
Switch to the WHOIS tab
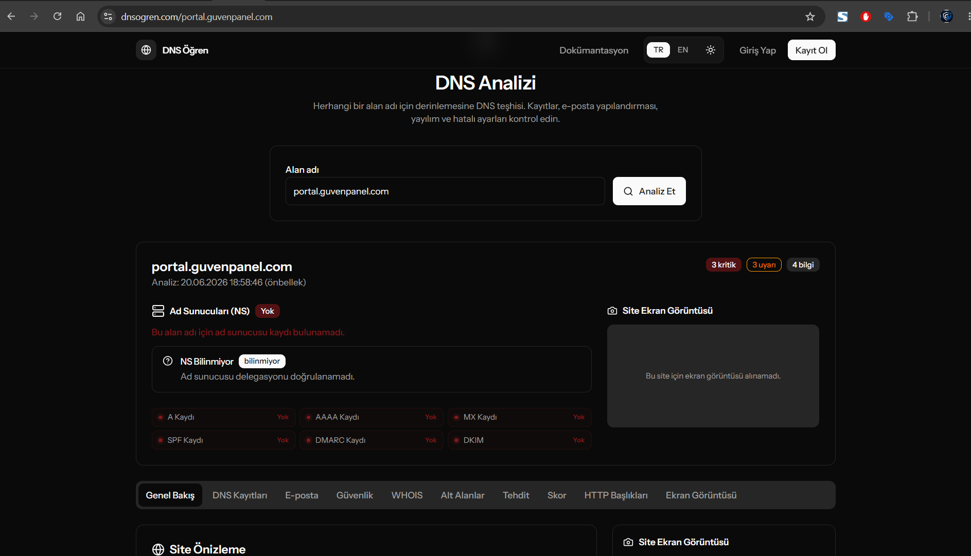407,495
